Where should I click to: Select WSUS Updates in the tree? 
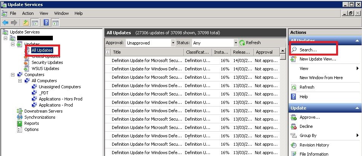(45, 68)
